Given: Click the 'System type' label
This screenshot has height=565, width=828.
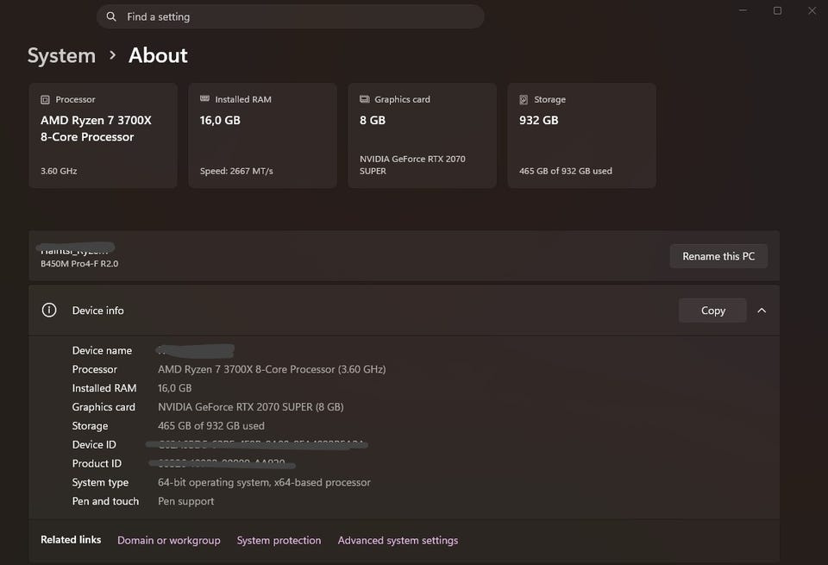Looking at the screenshot, I should [x=100, y=482].
